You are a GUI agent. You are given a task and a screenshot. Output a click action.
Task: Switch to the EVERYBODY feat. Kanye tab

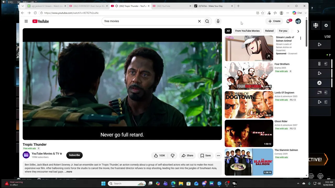(x=88, y=6)
